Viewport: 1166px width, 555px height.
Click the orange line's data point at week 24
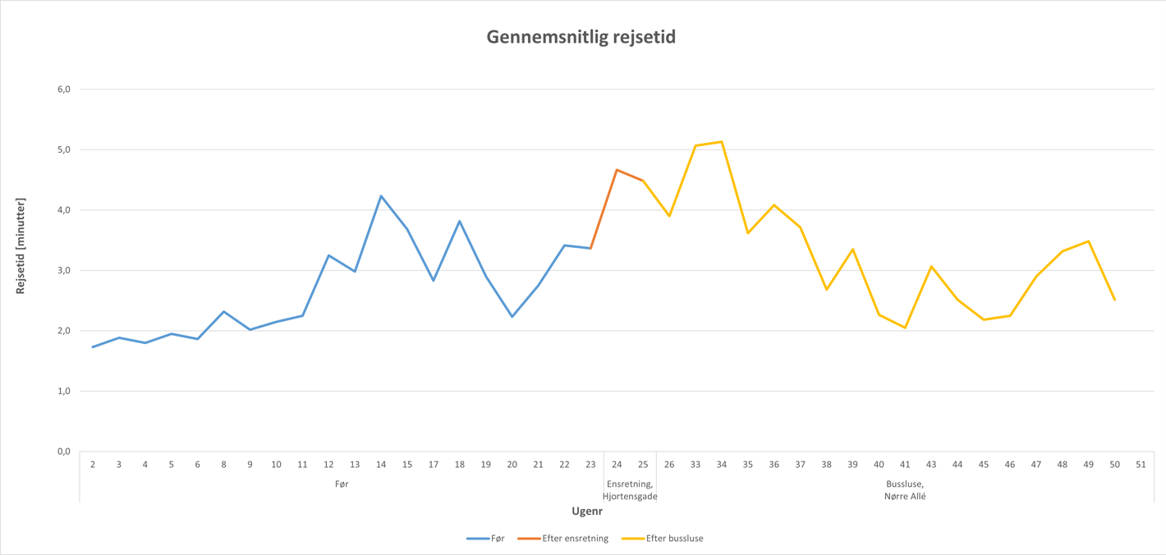pyautogui.click(x=617, y=170)
